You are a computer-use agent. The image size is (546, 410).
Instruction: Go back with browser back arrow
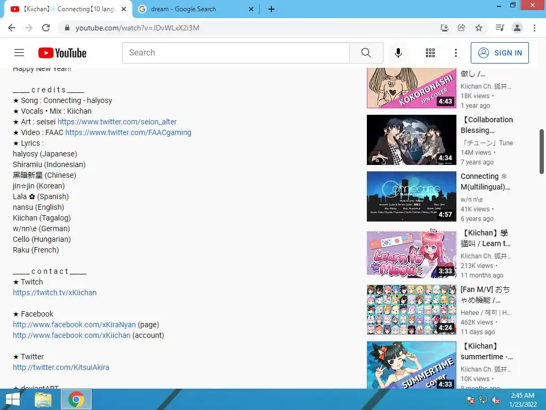(12, 28)
